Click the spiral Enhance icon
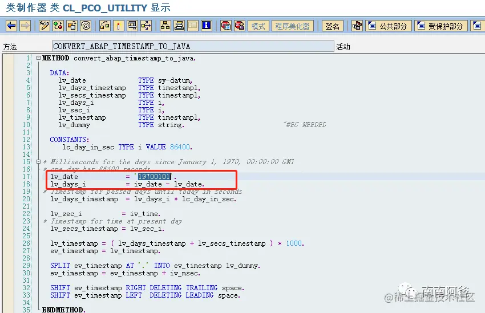The width and height of the screenshot is (485, 313). coord(86,25)
